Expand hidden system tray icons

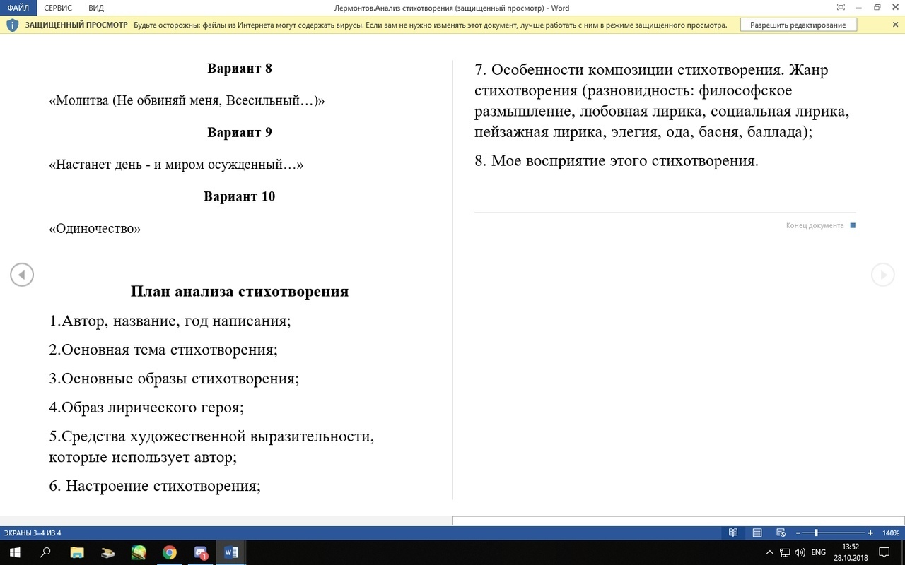(770, 552)
